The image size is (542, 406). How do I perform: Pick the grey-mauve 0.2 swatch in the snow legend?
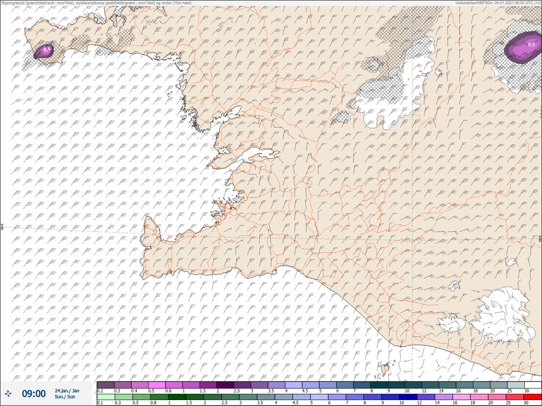click(x=105, y=385)
